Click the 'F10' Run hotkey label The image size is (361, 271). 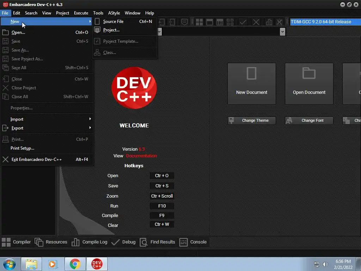point(162,206)
